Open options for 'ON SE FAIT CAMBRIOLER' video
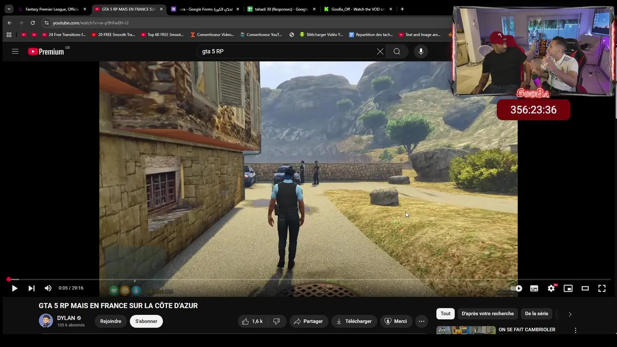The image size is (617, 347). click(575, 331)
